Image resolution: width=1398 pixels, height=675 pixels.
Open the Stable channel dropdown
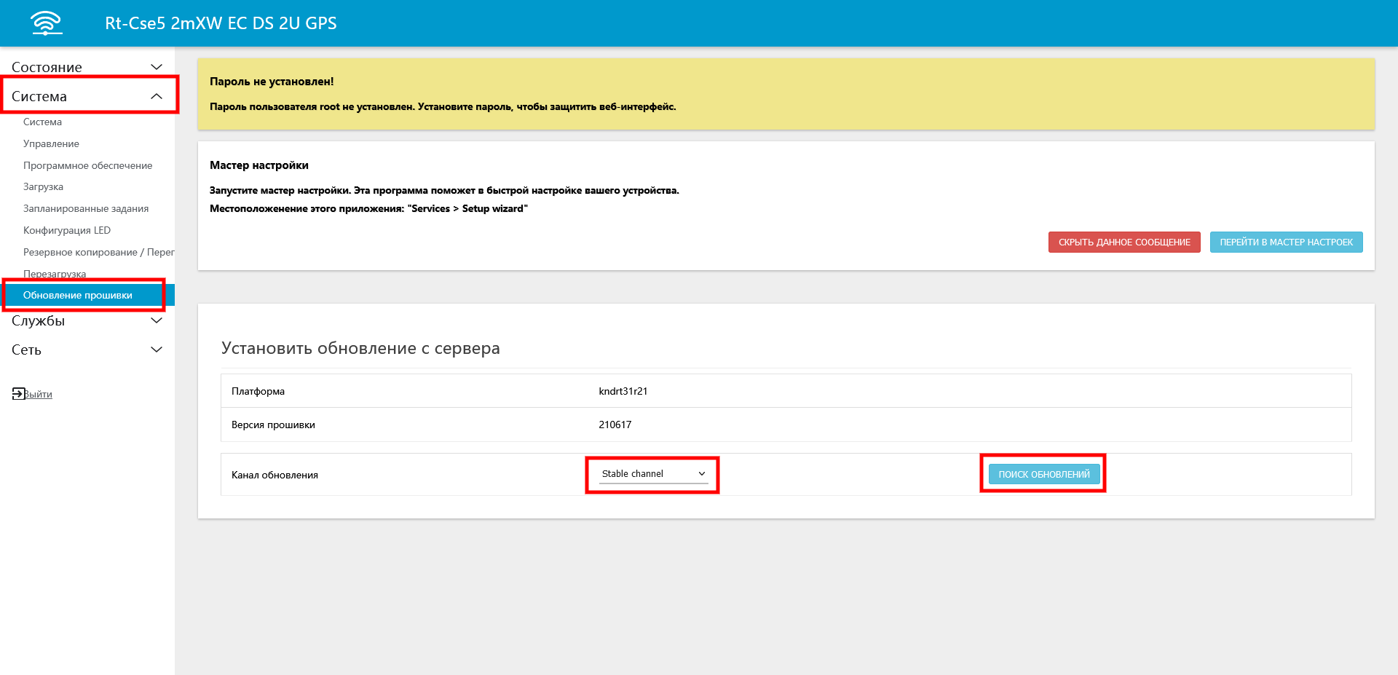click(653, 474)
